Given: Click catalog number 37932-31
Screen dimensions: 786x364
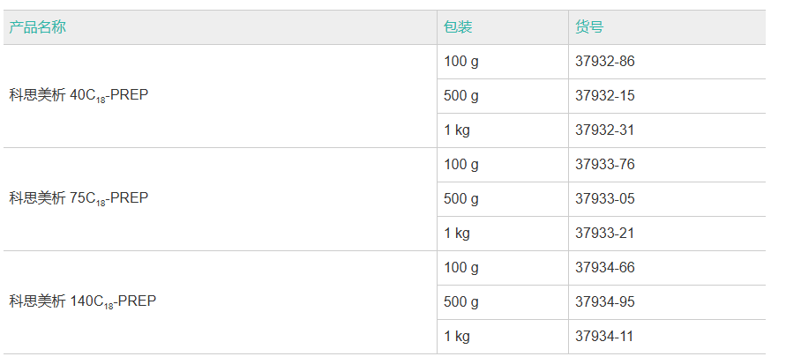Looking at the screenshot, I should [x=605, y=130].
